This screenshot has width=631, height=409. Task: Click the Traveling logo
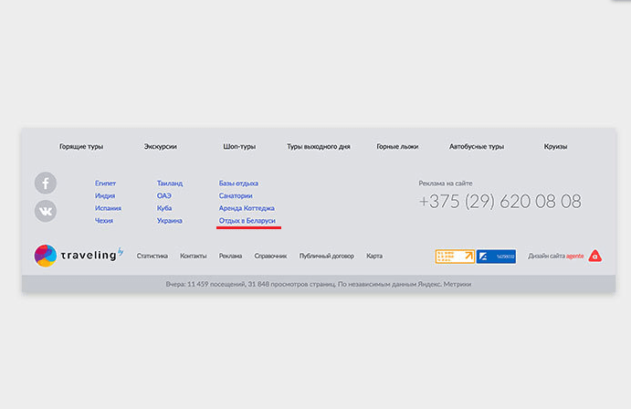pyautogui.click(x=78, y=256)
